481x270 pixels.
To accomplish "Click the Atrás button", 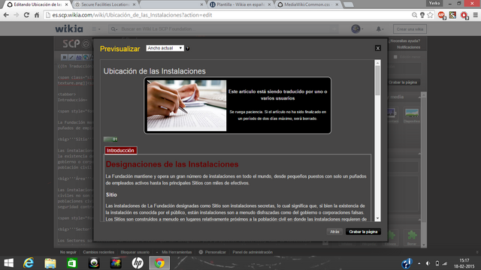I will pos(334,232).
